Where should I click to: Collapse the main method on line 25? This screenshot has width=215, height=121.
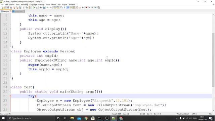tap(10, 92)
